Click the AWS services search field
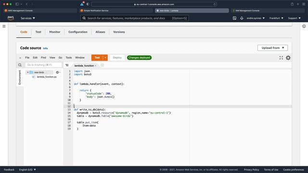Screen dimensions: 308x173 (x=135, y=18)
